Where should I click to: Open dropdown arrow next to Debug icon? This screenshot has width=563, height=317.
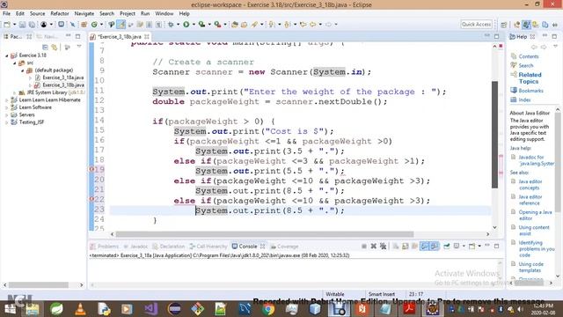pos(179,25)
